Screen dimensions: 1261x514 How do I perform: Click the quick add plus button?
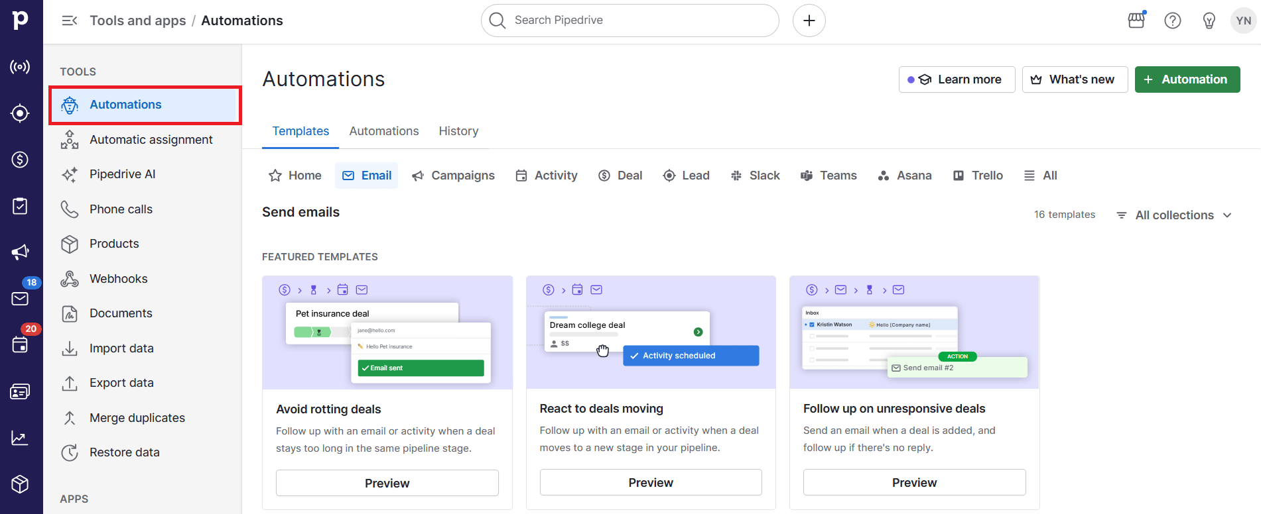coord(809,21)
